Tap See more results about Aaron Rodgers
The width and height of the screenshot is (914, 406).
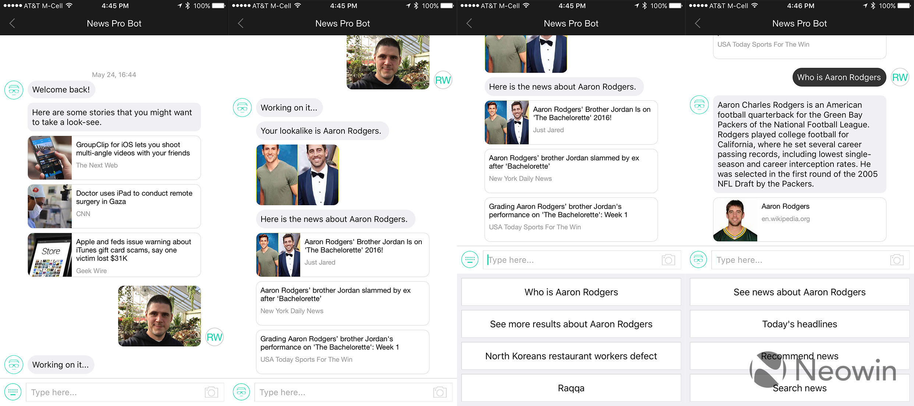point(571,324)
